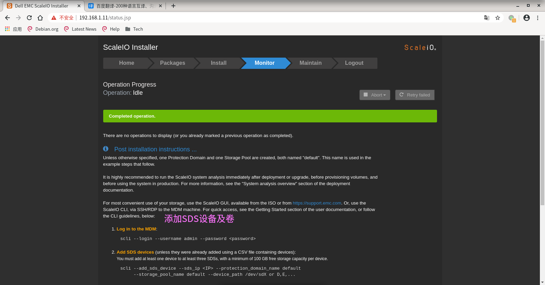
Task: Close the Dell EMC ScaleIO Installer tab
Action: [x=79, y=6]
